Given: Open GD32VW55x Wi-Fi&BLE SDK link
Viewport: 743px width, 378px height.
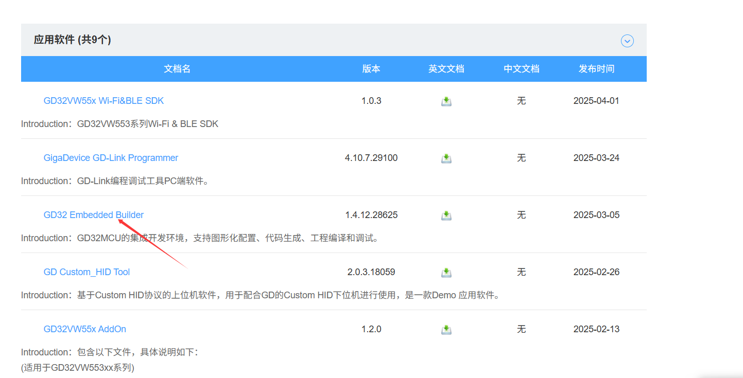Looking at the screenshot, I should click(103, 101).
